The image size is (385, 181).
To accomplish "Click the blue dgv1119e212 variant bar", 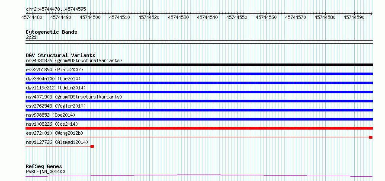I will click(199, 92).
